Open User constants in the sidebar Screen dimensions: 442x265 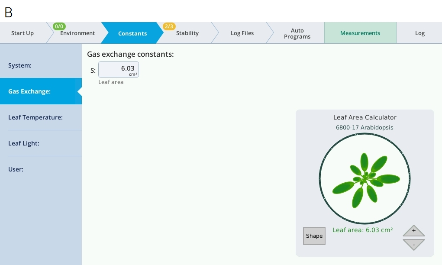tap(41, 169)
